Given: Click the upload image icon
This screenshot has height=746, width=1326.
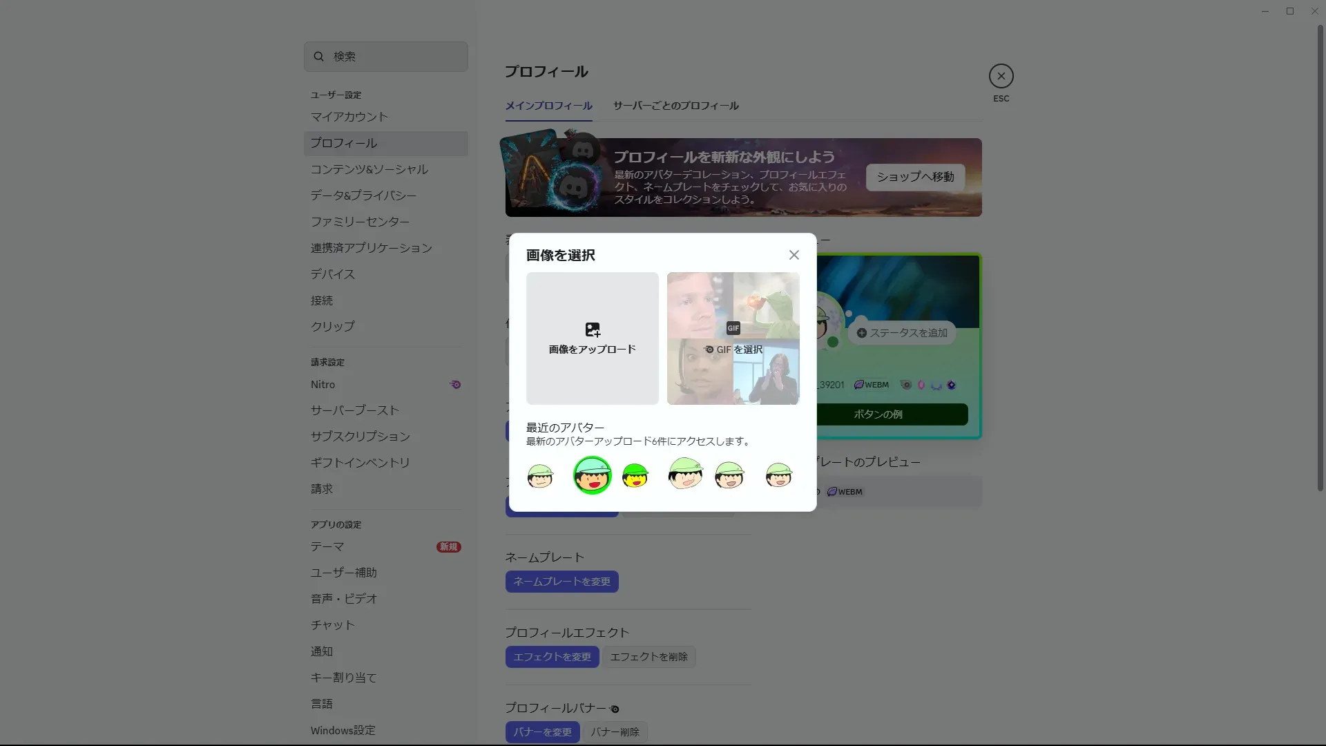Looking at the screenshot, I should coord(593,329).
